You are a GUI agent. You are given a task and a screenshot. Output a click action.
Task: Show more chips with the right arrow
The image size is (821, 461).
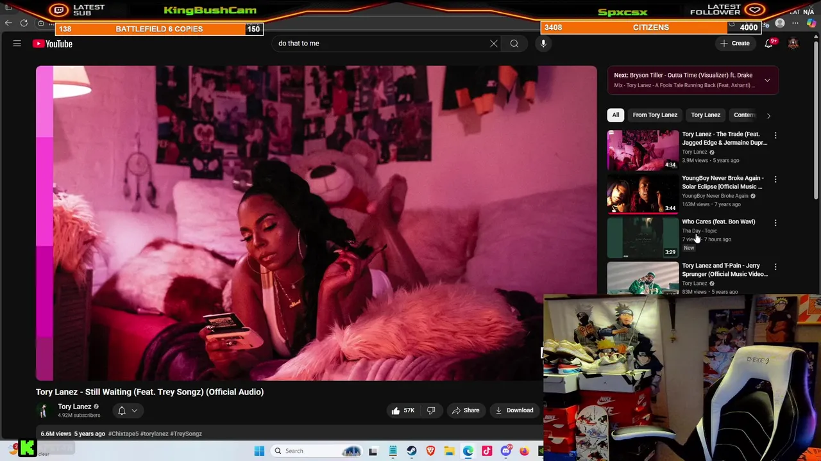click(x=768, y=116)
